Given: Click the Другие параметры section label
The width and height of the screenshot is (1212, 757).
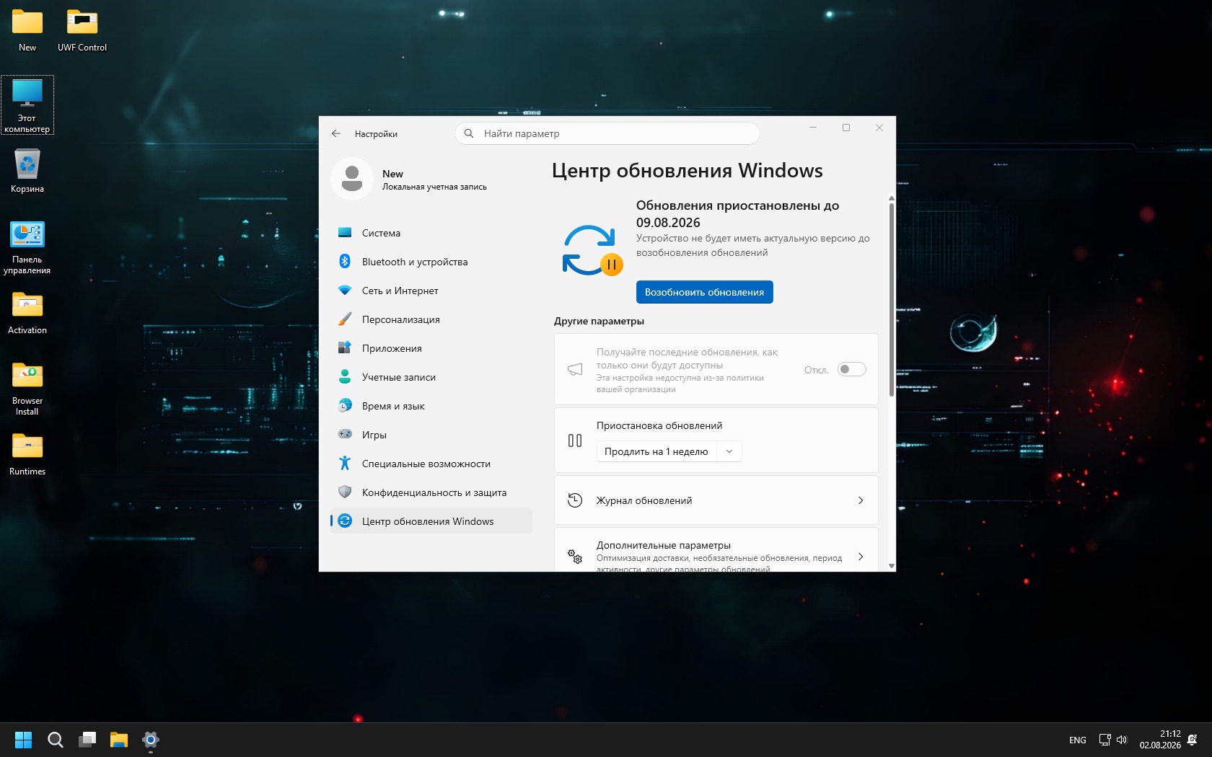Looking at the screenshot, I should coord(599,321).
